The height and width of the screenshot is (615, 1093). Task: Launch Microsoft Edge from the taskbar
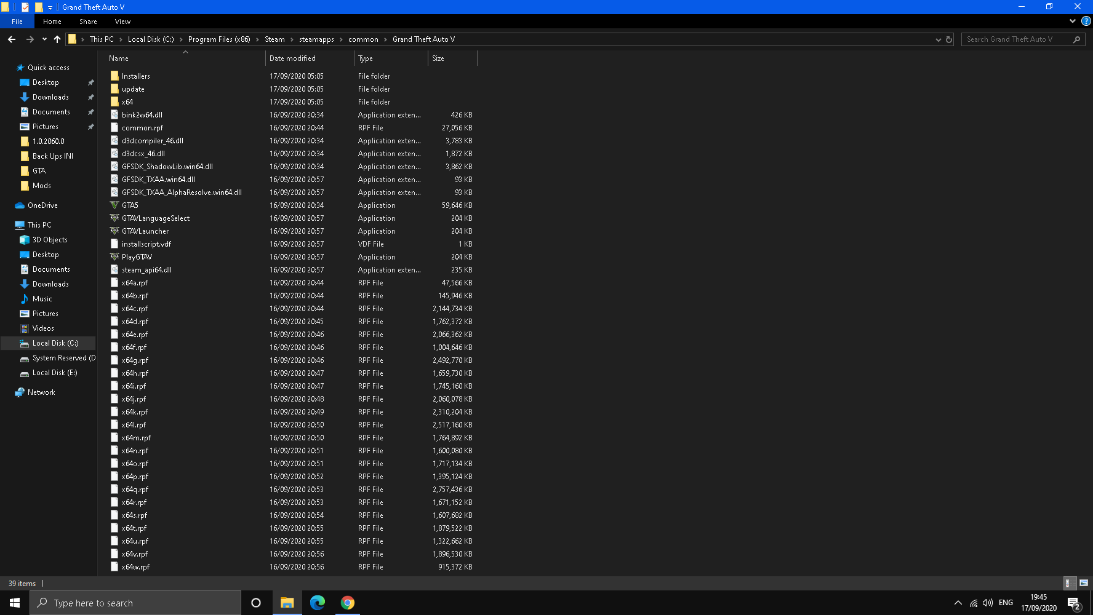tap(318, 603)
